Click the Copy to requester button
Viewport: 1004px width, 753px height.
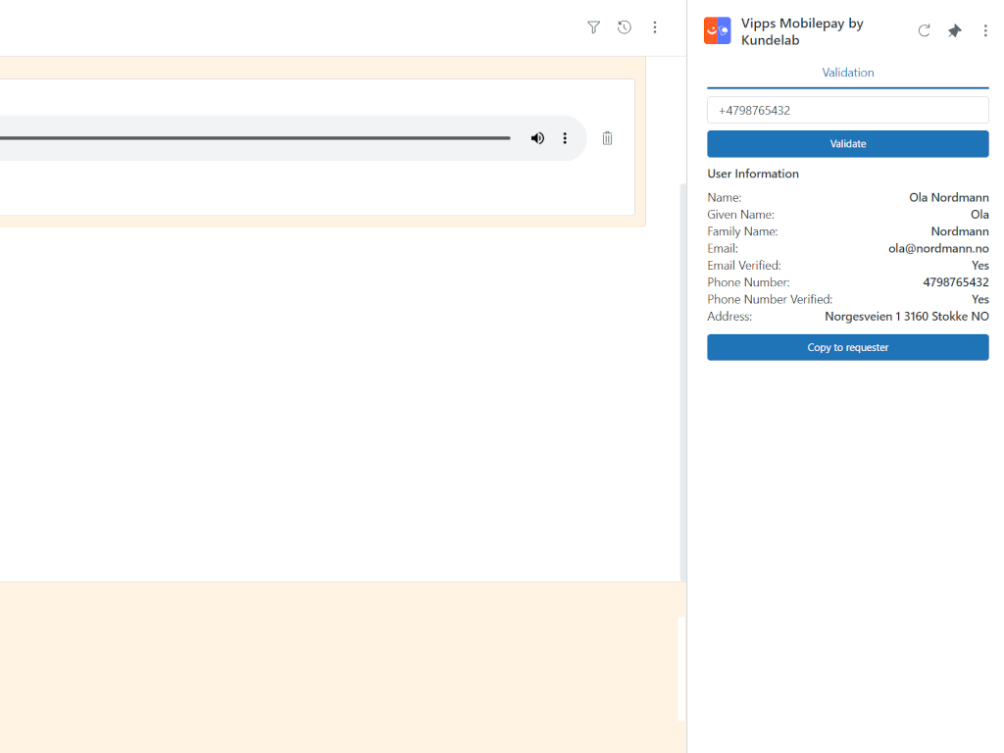pos(848,347)
